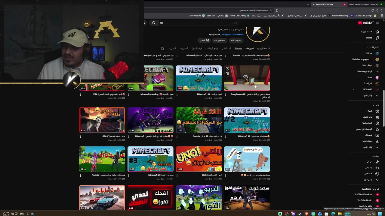
Task: Click Watch later clock on Gang beasts thumbnail
Action: tap(227, 69)
